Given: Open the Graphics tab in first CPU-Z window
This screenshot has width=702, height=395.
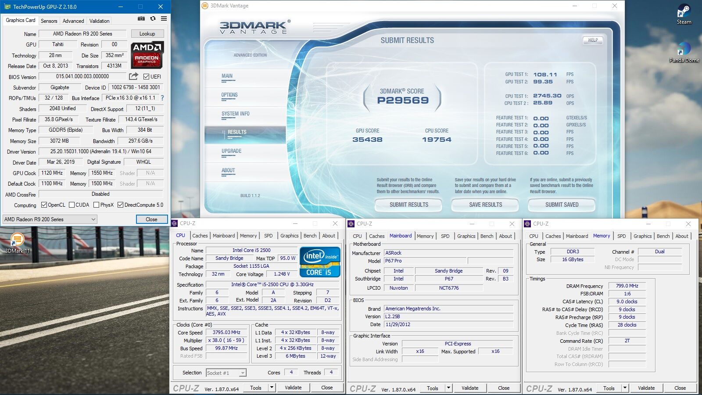Looking at the screenshot, I should tap(290, 236).
